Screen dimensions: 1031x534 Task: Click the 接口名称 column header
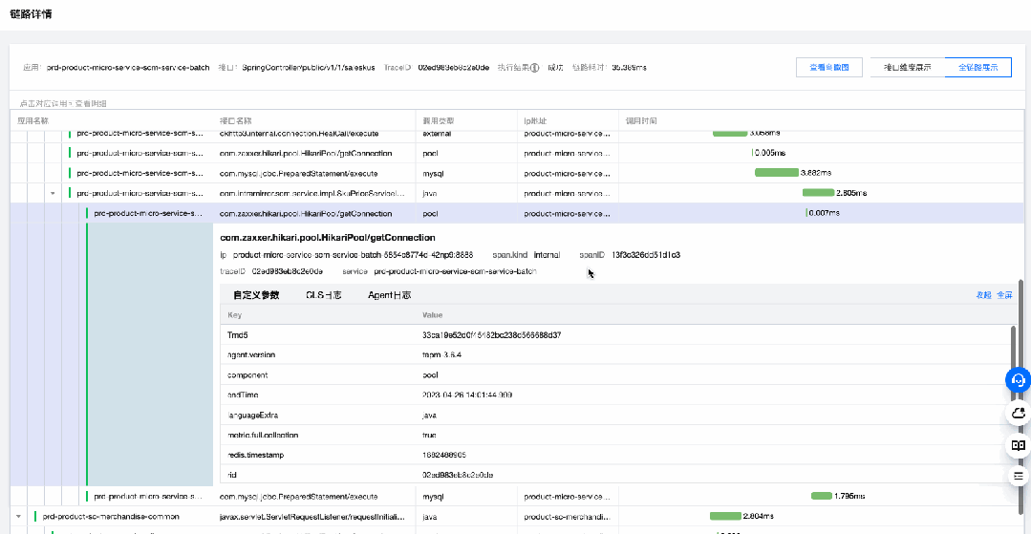coord(235,121)
